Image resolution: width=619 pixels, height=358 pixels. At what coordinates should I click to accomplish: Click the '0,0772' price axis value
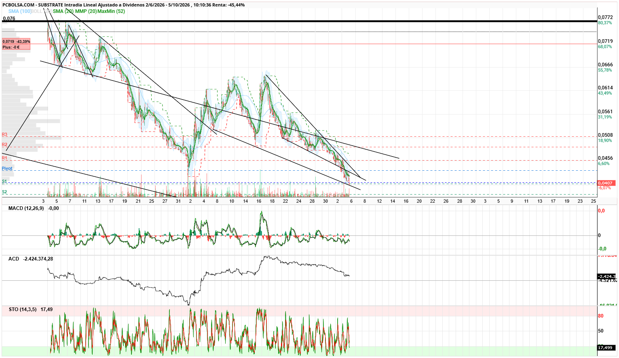(605, 17)
